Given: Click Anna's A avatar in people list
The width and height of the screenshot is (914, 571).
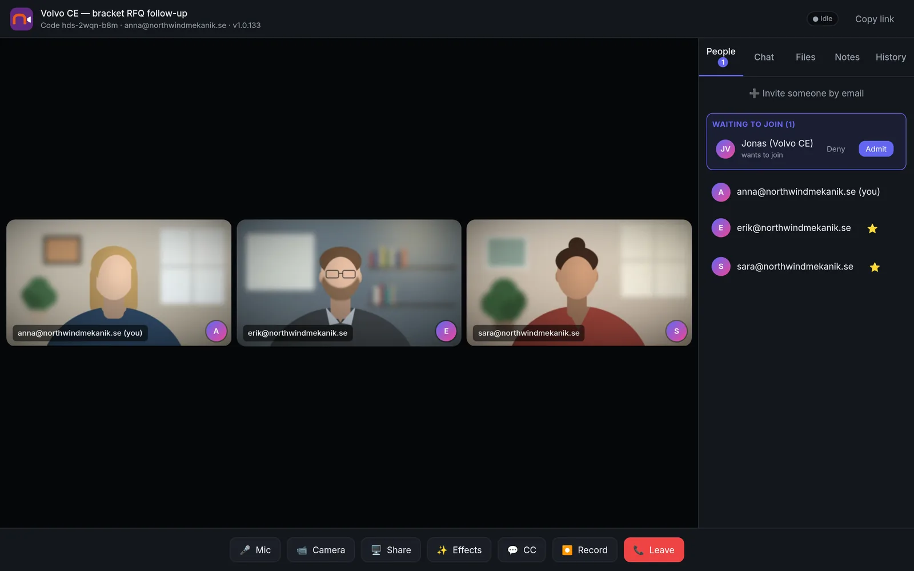Looking at the screenshot, I should [x=721, y=192].
